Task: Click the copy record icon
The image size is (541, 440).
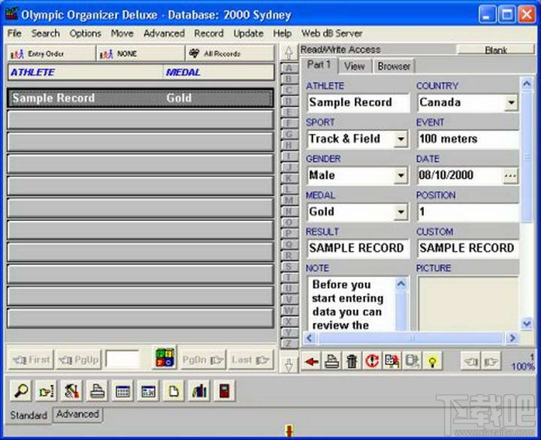Action: (x=392, y=361)
